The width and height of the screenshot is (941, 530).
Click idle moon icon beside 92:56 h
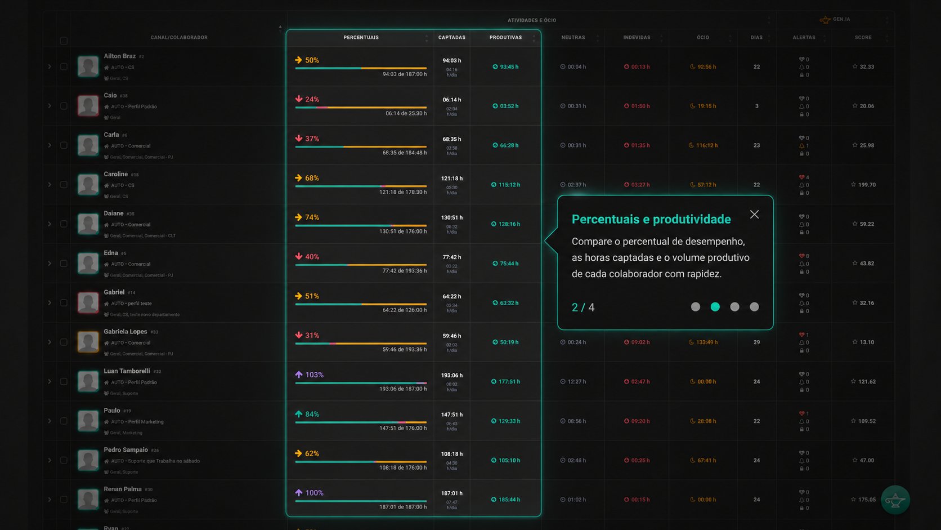pos(693,66)
